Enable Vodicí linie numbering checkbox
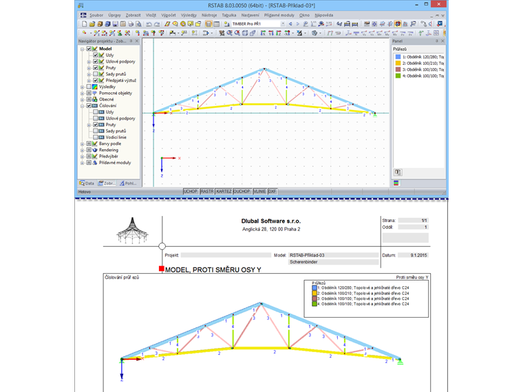 tap(96, 137)
